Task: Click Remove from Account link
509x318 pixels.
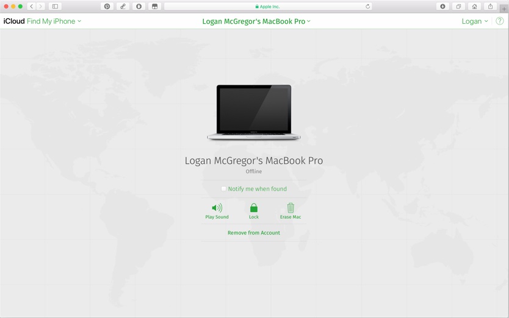Action: pyautogui.click(x=254, y=233)
